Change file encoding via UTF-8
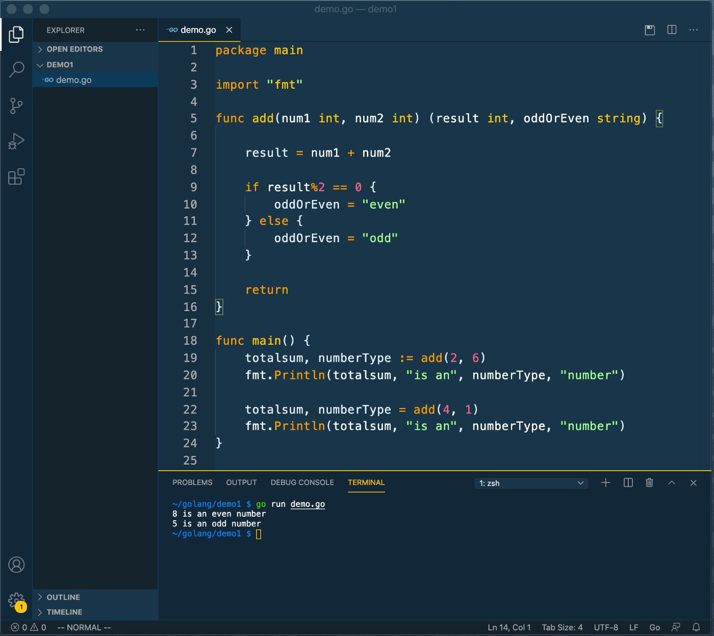The height and width of the screenshot is (636, 714). 606,627
